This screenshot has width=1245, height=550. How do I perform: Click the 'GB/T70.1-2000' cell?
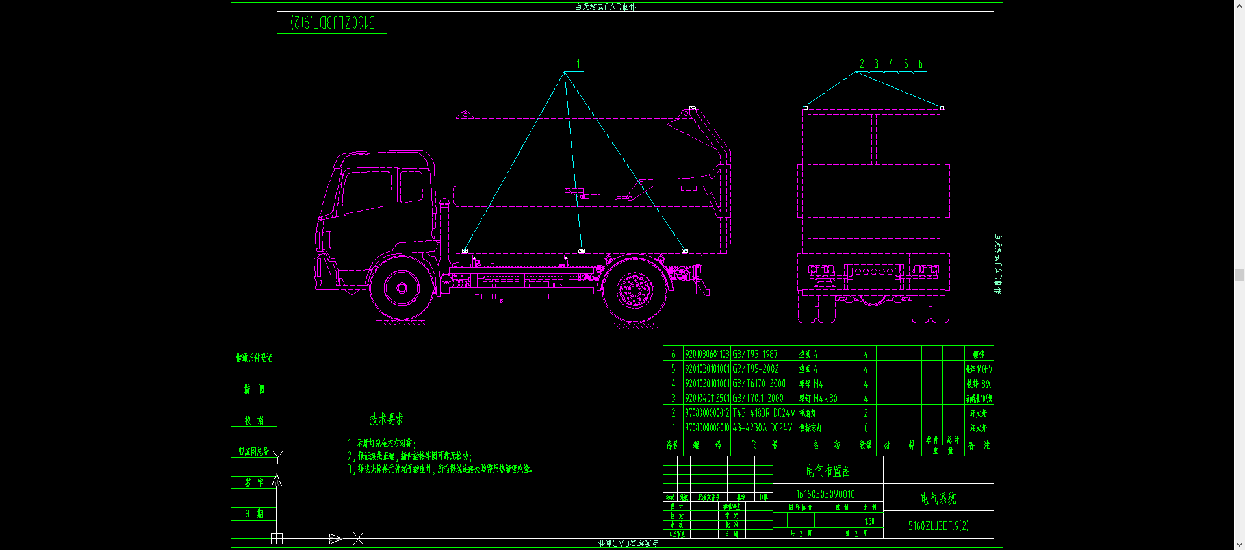coord(764,398)
